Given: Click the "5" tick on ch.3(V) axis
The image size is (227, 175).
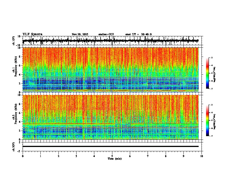Looking at the screenshot, I should 20,142.
